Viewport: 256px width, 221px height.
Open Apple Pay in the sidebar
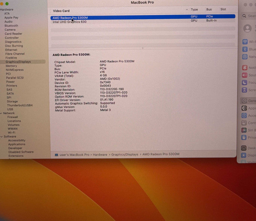12,18
